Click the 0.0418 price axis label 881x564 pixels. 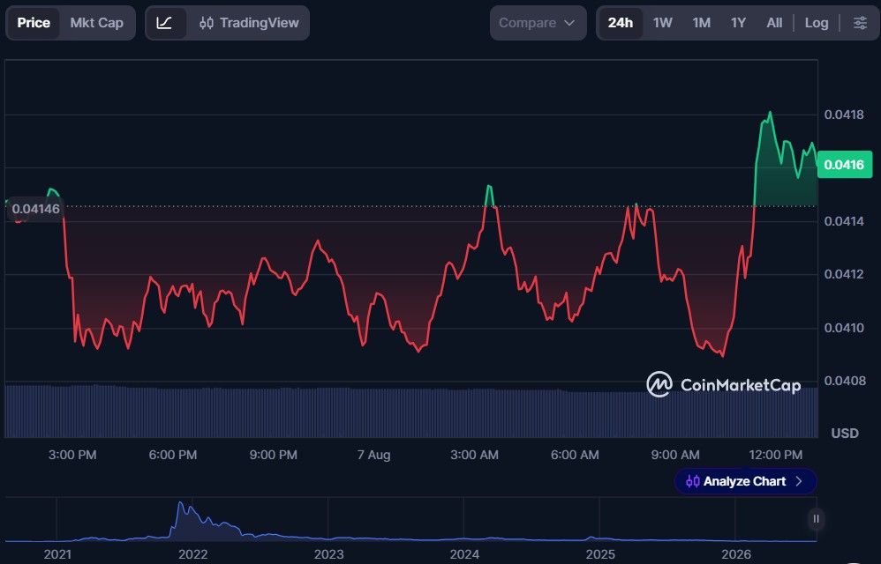[844, 115]
